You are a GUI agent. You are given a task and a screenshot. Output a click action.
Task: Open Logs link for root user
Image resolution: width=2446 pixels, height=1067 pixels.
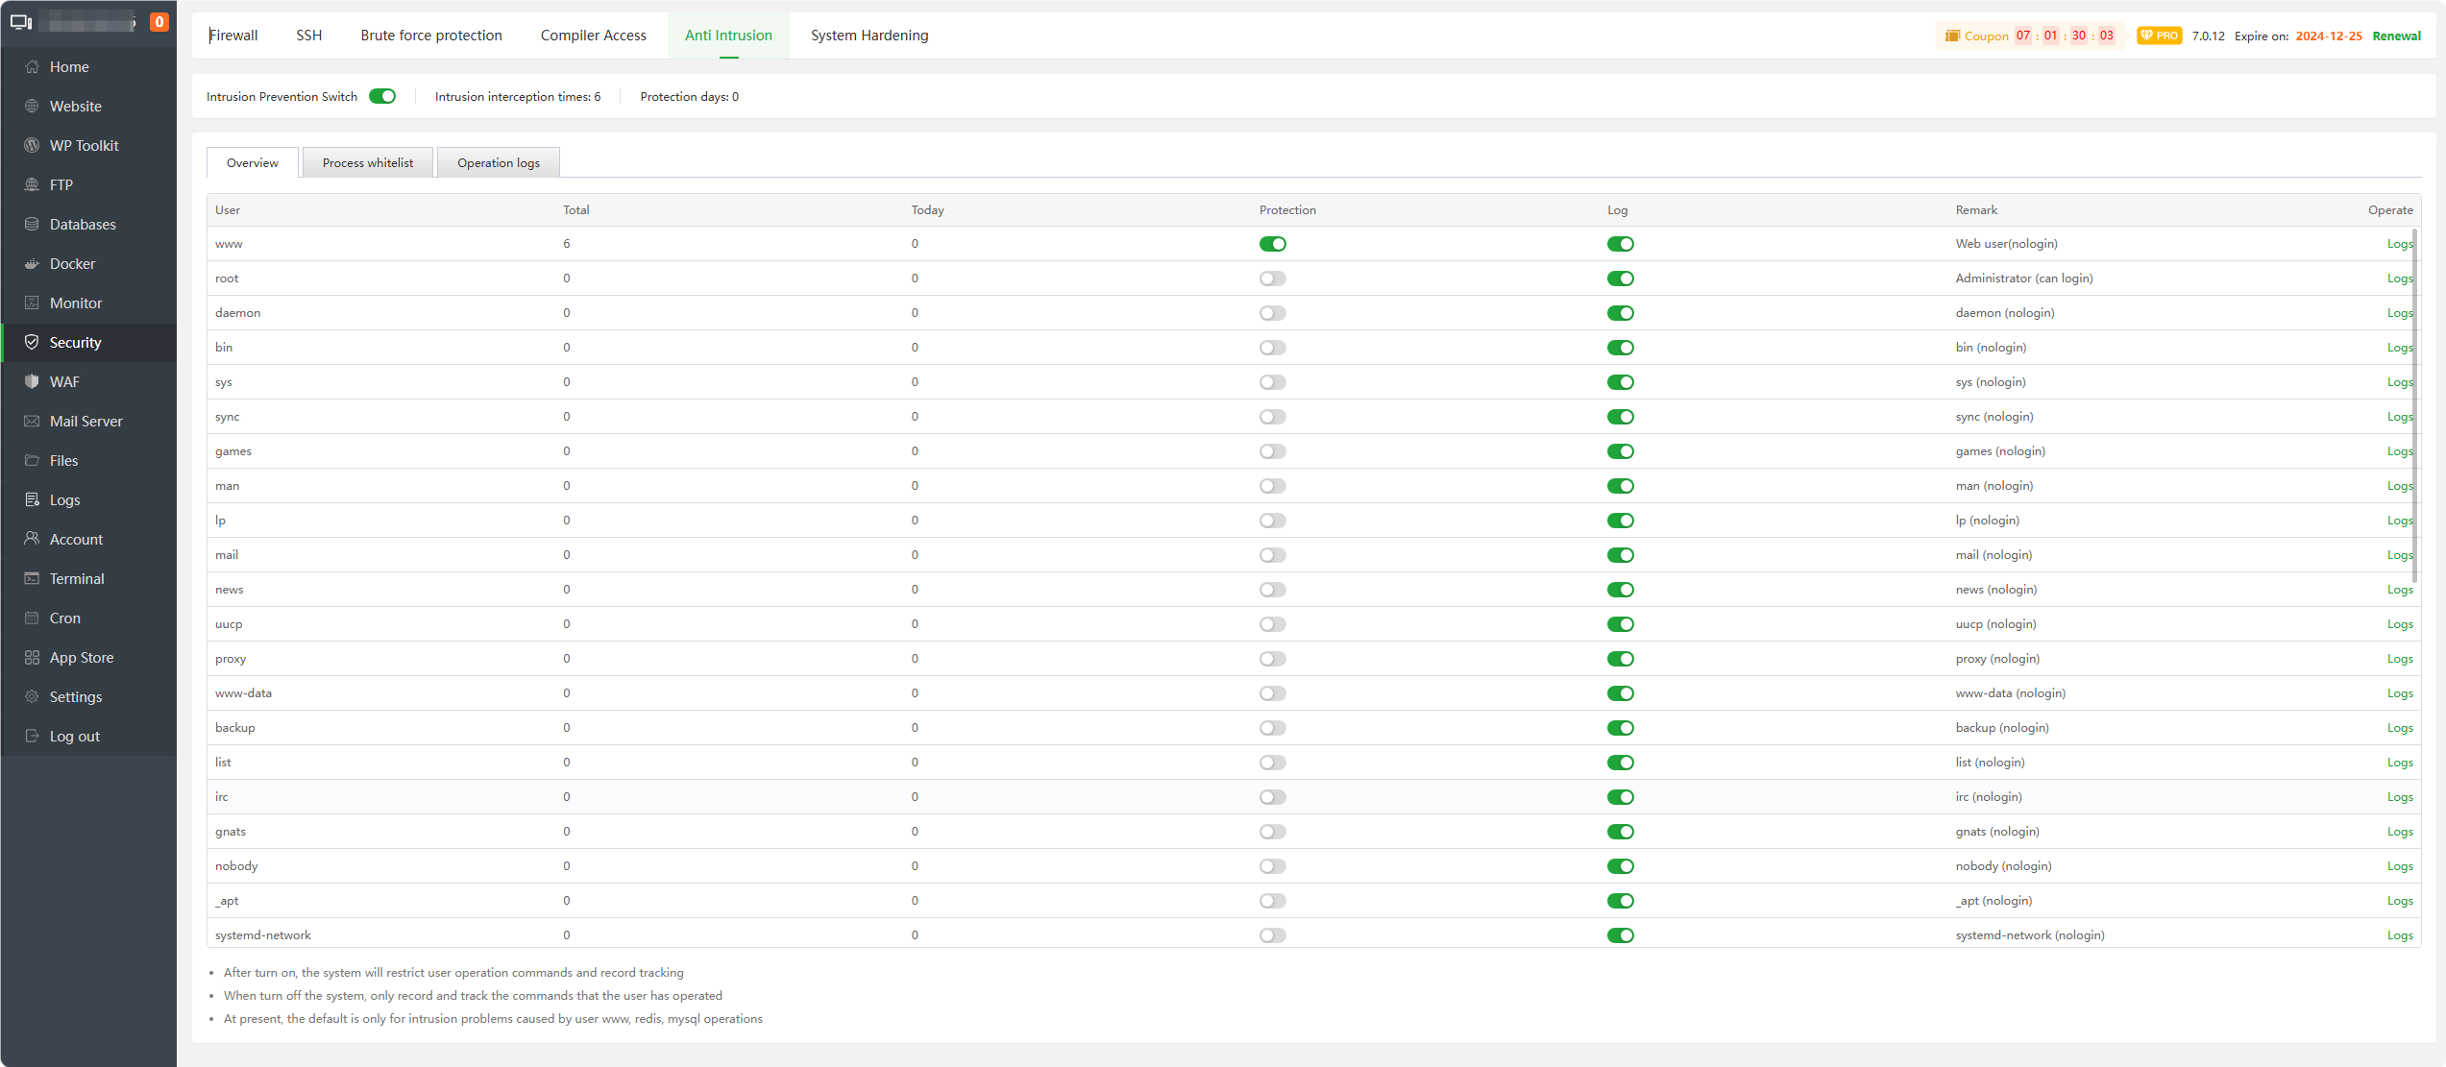click(x=2399, y=279)
